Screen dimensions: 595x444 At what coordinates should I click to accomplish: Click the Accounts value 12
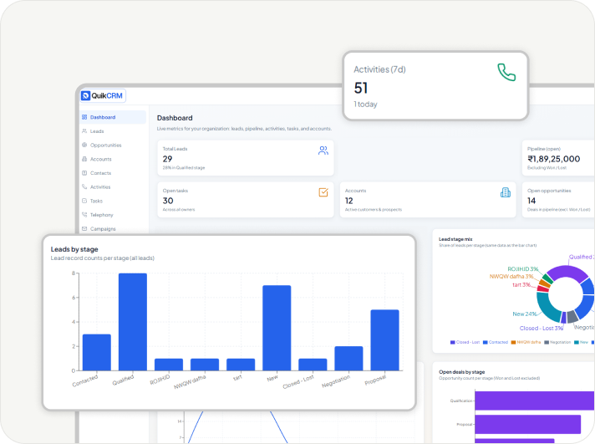coord(348,201)
